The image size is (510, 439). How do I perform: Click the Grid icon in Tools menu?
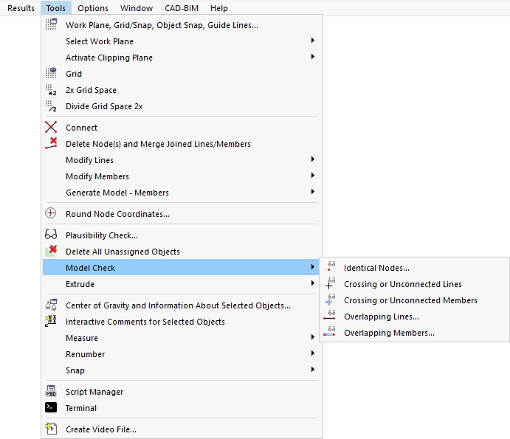pyautogui.click(x=51, y=74)
